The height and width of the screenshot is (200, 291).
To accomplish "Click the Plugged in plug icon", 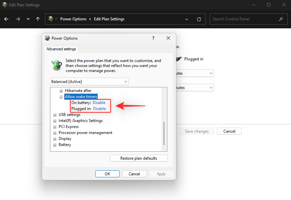I will (x=179, y=59).
